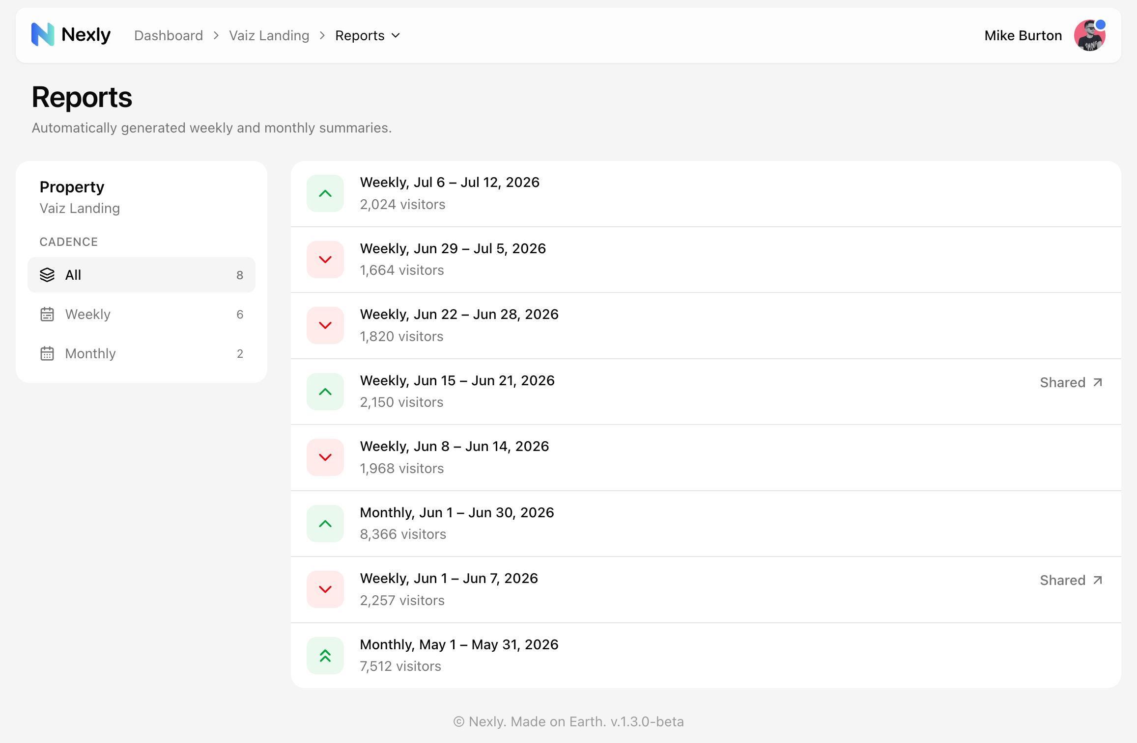Click the up-trend icon for Jun 15 – Jun 21 report

(325, 392)
